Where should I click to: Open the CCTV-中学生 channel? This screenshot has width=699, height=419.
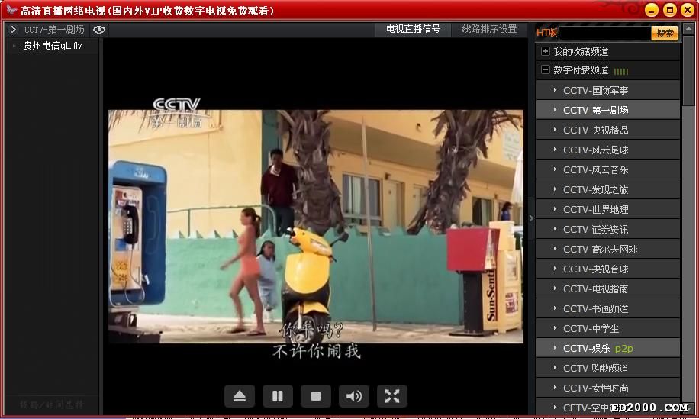(608, 328)
